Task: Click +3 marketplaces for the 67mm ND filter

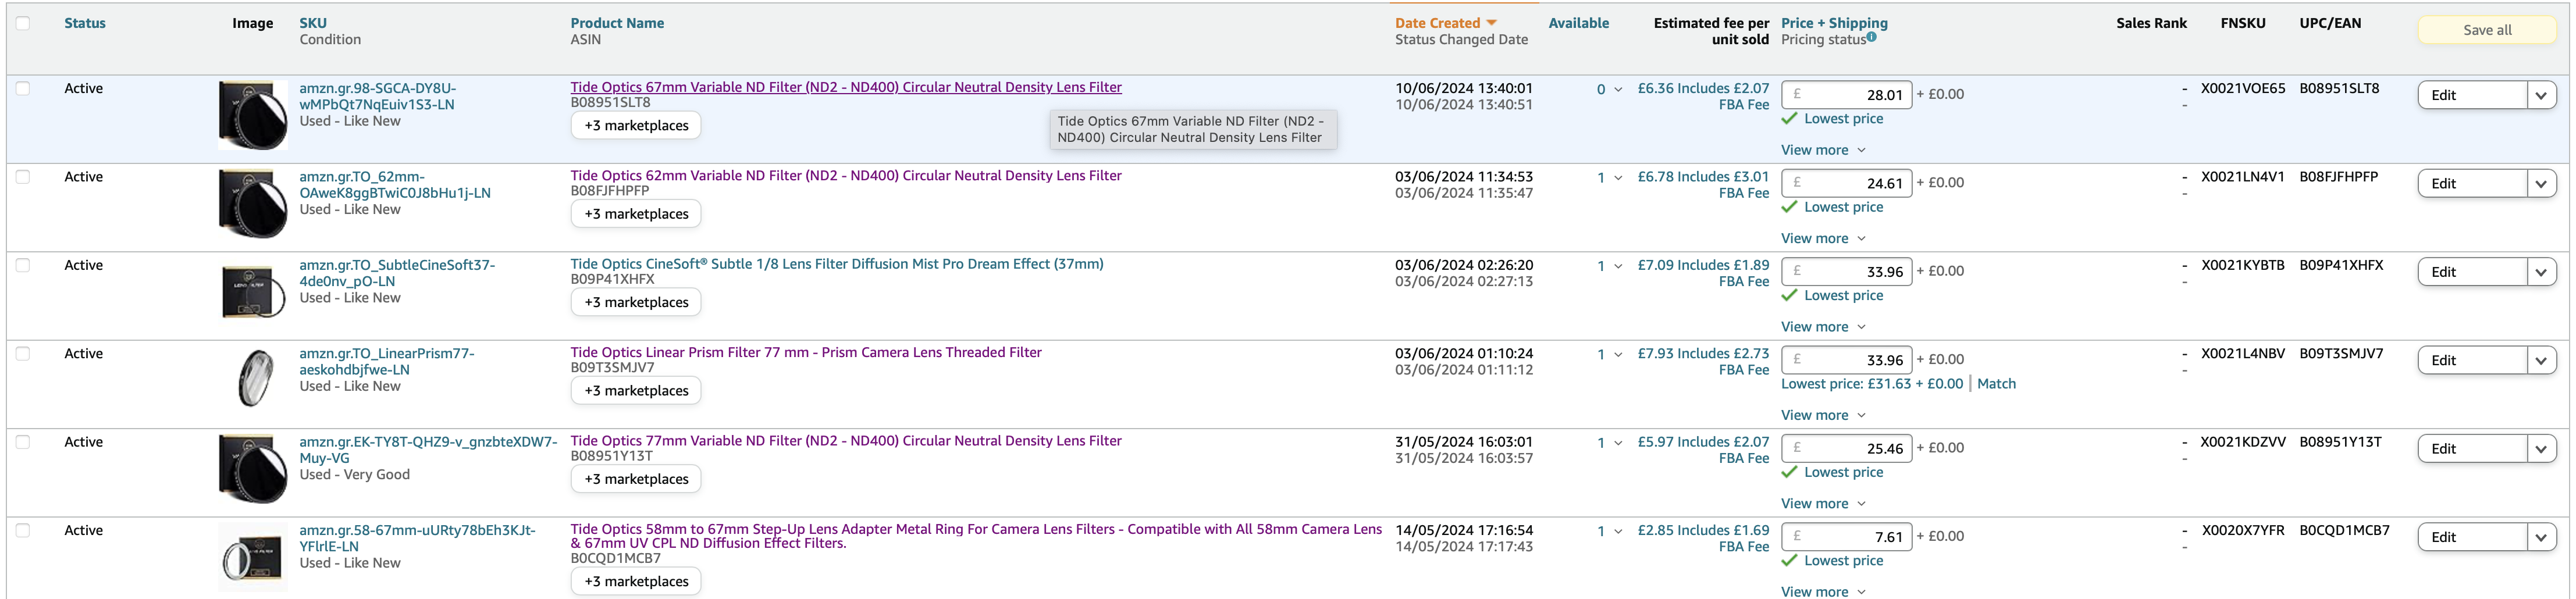Action: click(x=636, y=126)
